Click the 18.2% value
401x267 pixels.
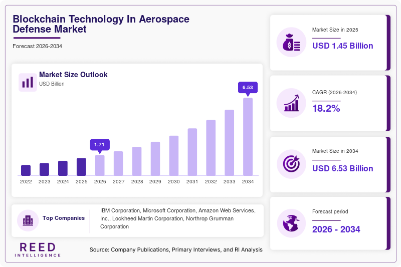[326, 108]
